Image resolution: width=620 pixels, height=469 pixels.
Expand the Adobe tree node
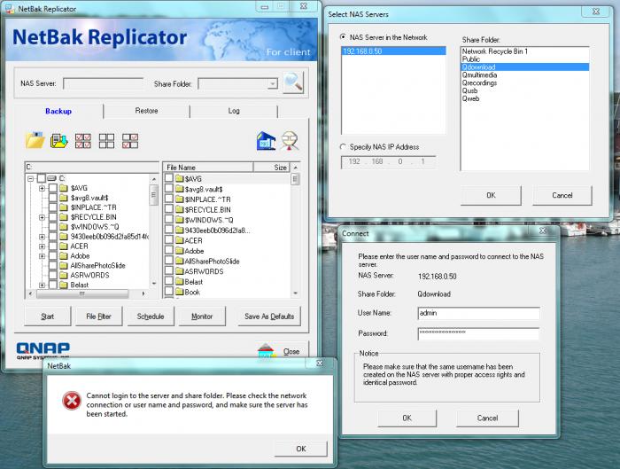coord(42,256)
